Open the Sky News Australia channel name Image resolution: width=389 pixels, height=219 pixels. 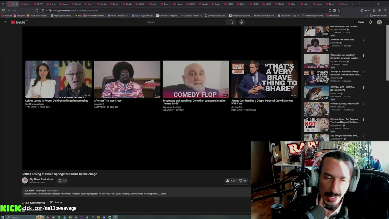click(40, 179)
